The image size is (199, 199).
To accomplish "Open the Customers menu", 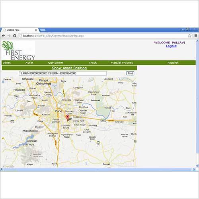I will tap(56, 62).
